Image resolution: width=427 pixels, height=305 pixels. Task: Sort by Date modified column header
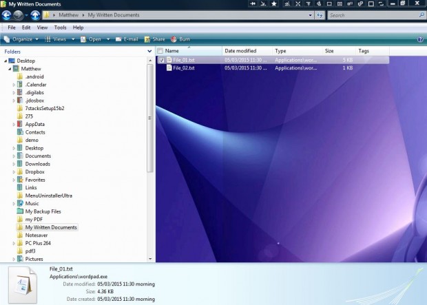point(241,51)
